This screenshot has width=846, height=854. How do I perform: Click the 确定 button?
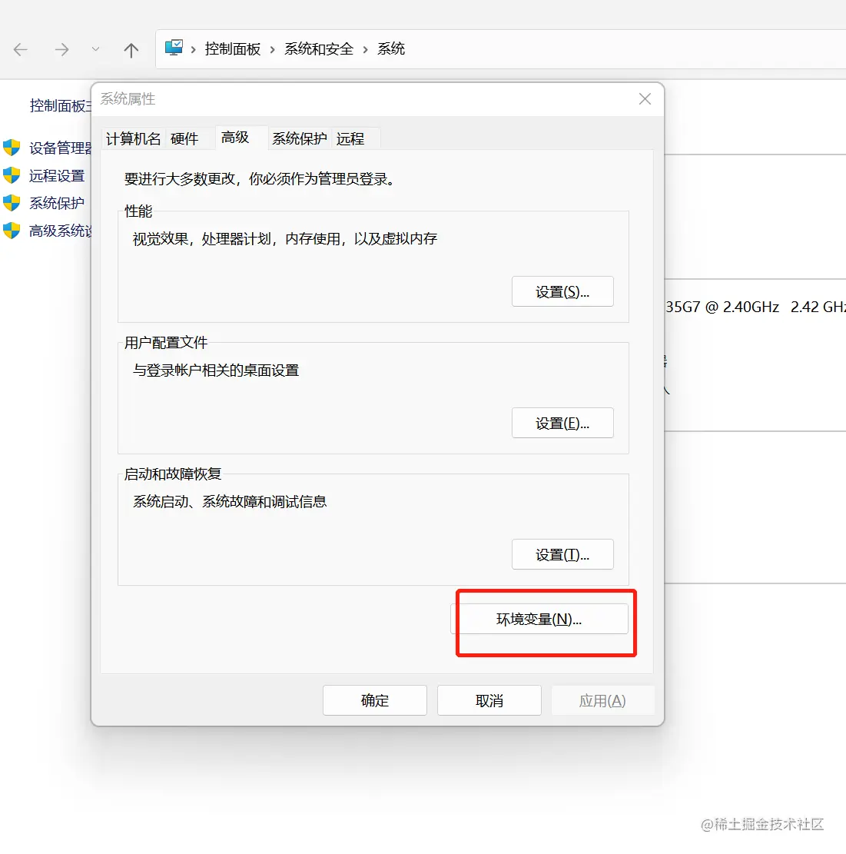pos(374,700)
